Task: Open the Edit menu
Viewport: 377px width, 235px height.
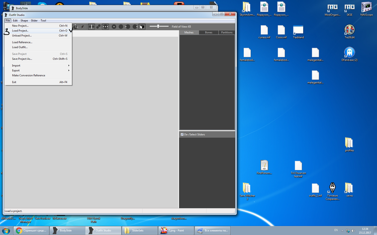Action: click(x=15, y=21)
